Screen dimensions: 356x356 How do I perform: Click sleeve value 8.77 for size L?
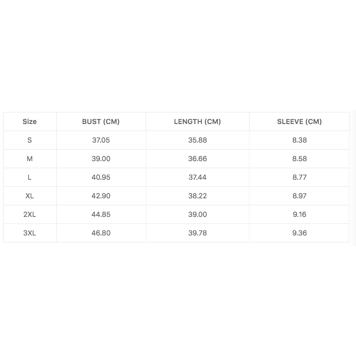(x=299, y=177)
